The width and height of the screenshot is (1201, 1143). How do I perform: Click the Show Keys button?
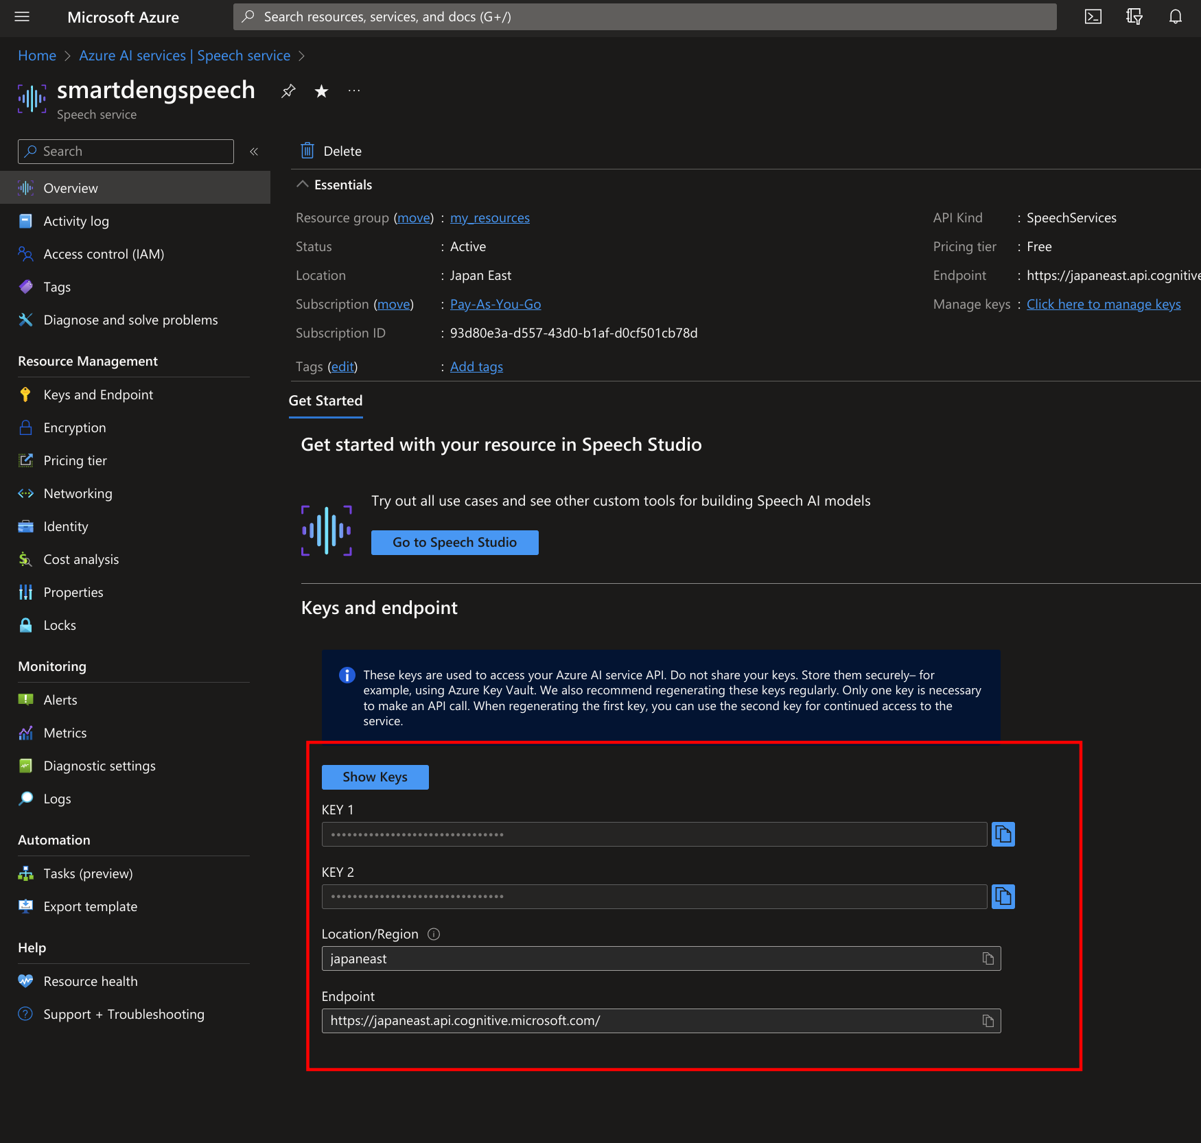pyautogui.click(x=375, y=777)
